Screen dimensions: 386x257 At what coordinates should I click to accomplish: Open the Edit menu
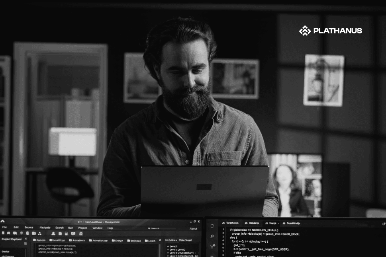(x=16, y=227)
